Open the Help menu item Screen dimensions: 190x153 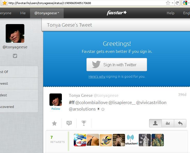(171, 13)
